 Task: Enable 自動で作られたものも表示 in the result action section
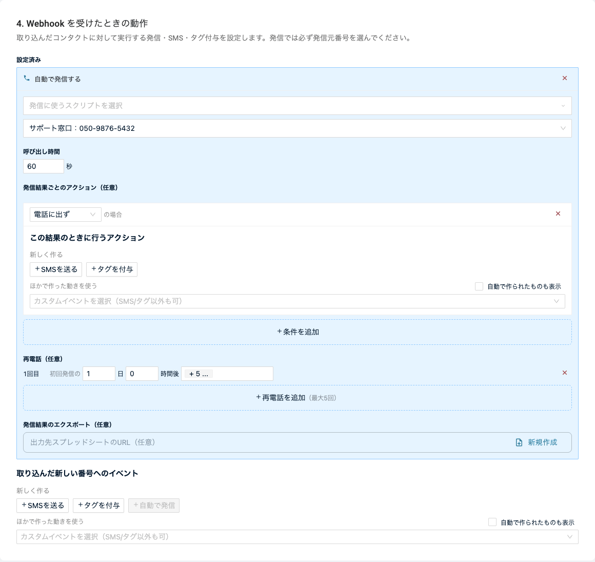coord(479,286)
